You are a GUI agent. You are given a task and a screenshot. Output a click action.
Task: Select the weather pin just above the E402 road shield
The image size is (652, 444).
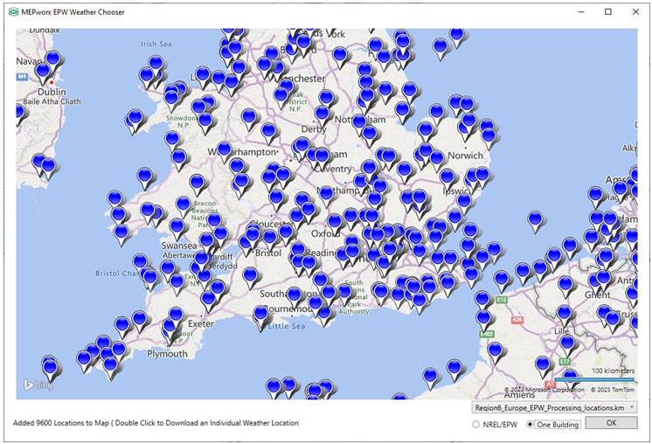tap(484, 319)
